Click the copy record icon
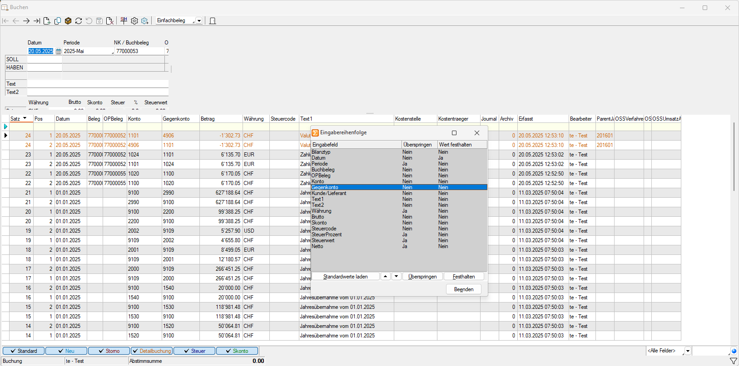Viewport: 739px width, 366px height. (x=58, y=21)
